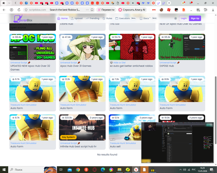This screenshot has height=173, width=217.
Task: Open the red Roblox extension icon
Action: click(x=169, y=10)
